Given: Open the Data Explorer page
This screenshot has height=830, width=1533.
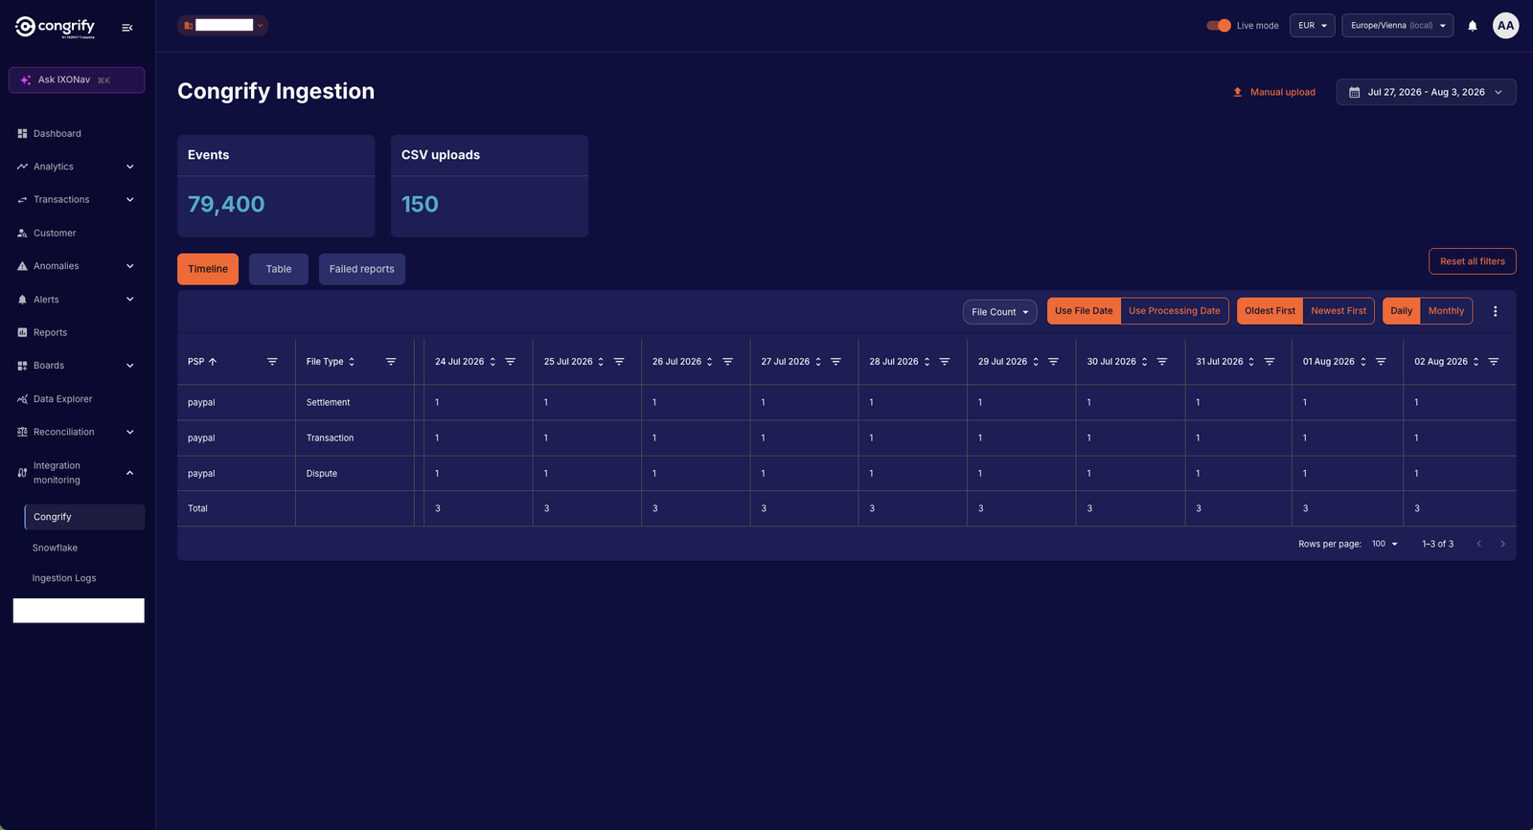Looking at the screenshot, I should (77, 399).
